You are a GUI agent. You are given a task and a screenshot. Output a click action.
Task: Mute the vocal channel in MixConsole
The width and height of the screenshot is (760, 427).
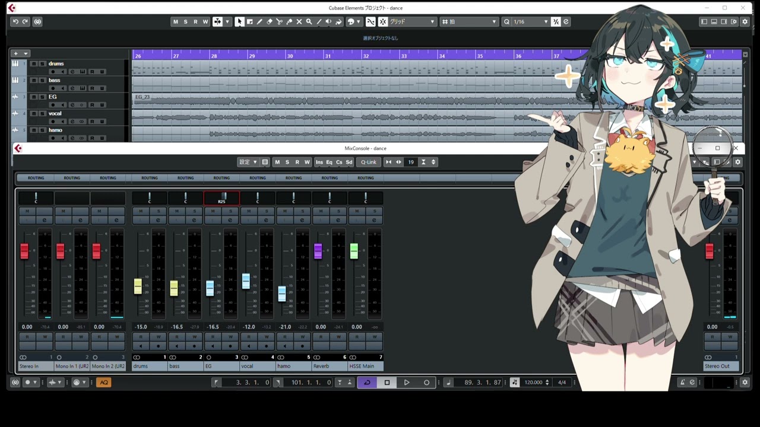(249, 211)
